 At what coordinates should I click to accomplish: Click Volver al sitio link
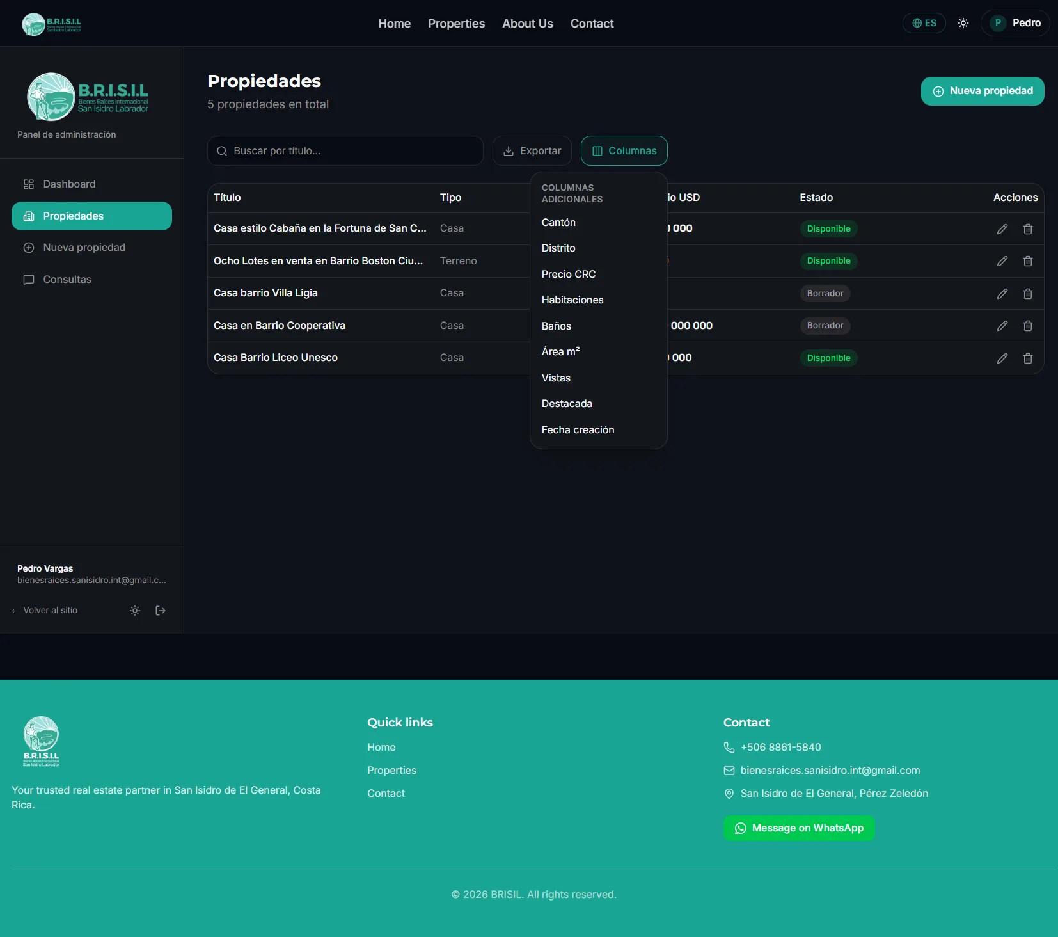pos(44,611)
